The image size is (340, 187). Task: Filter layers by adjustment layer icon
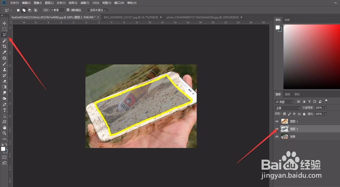(x=304, y=102)
